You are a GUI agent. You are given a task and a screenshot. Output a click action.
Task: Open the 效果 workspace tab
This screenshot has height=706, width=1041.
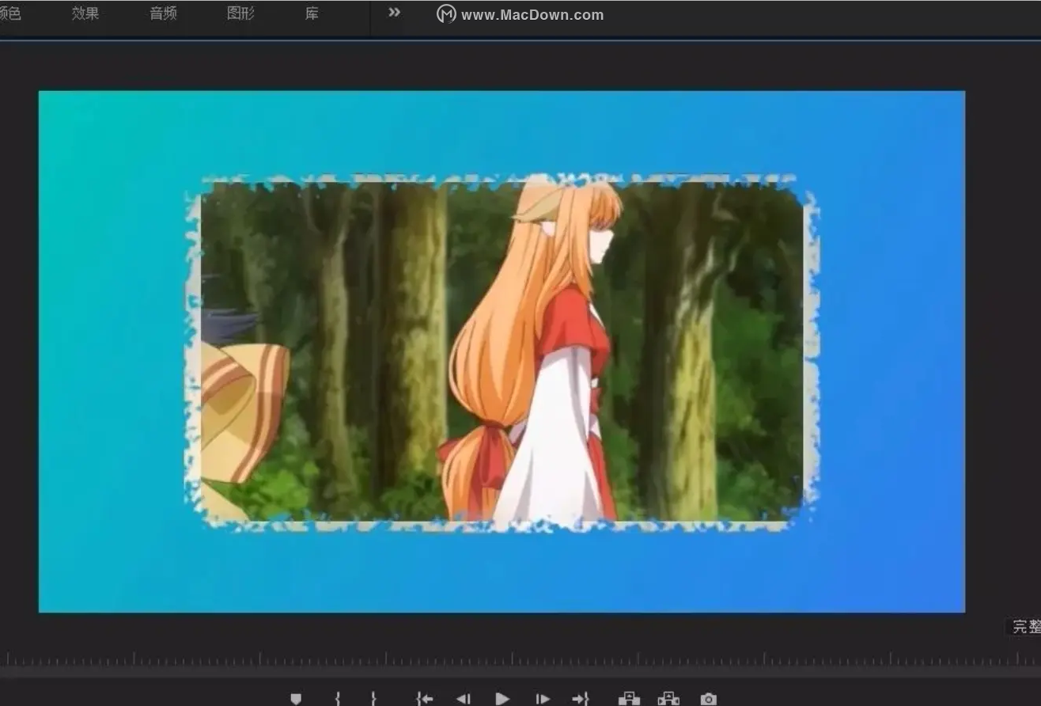coord(85,13)
